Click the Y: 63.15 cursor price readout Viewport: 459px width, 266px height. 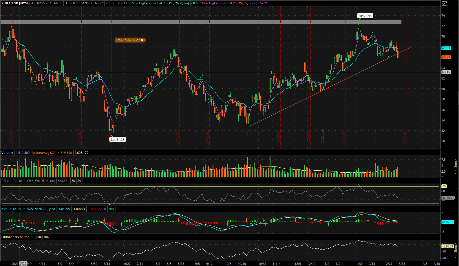tap(123, 3)
